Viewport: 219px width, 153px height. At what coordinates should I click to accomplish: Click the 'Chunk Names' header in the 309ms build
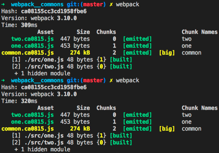(x=200, y=32)
